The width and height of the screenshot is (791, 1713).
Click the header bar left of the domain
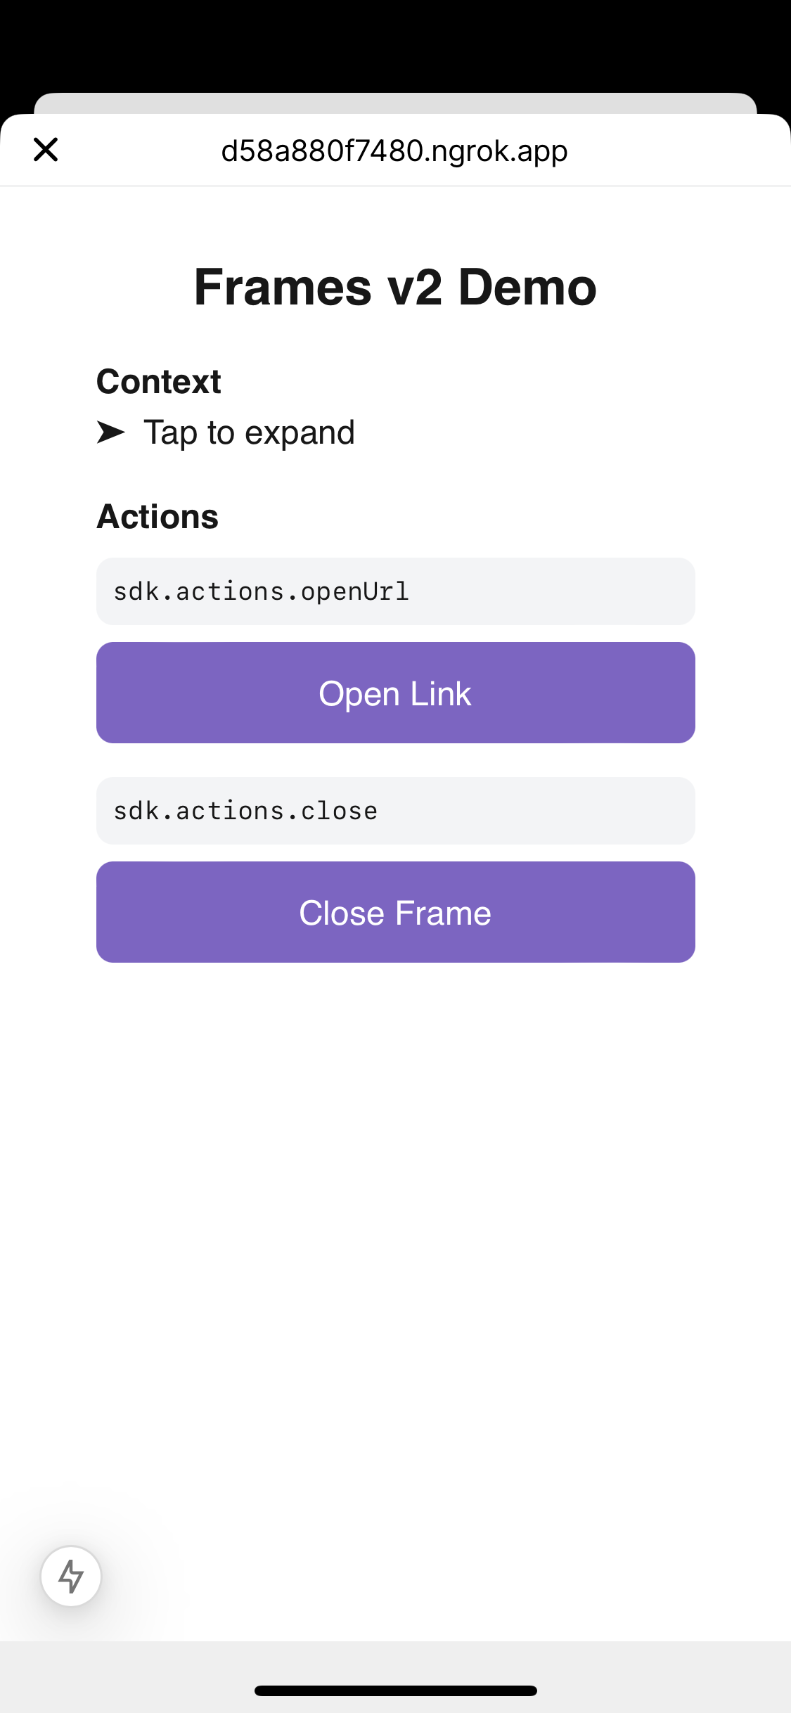pos(141,150)
